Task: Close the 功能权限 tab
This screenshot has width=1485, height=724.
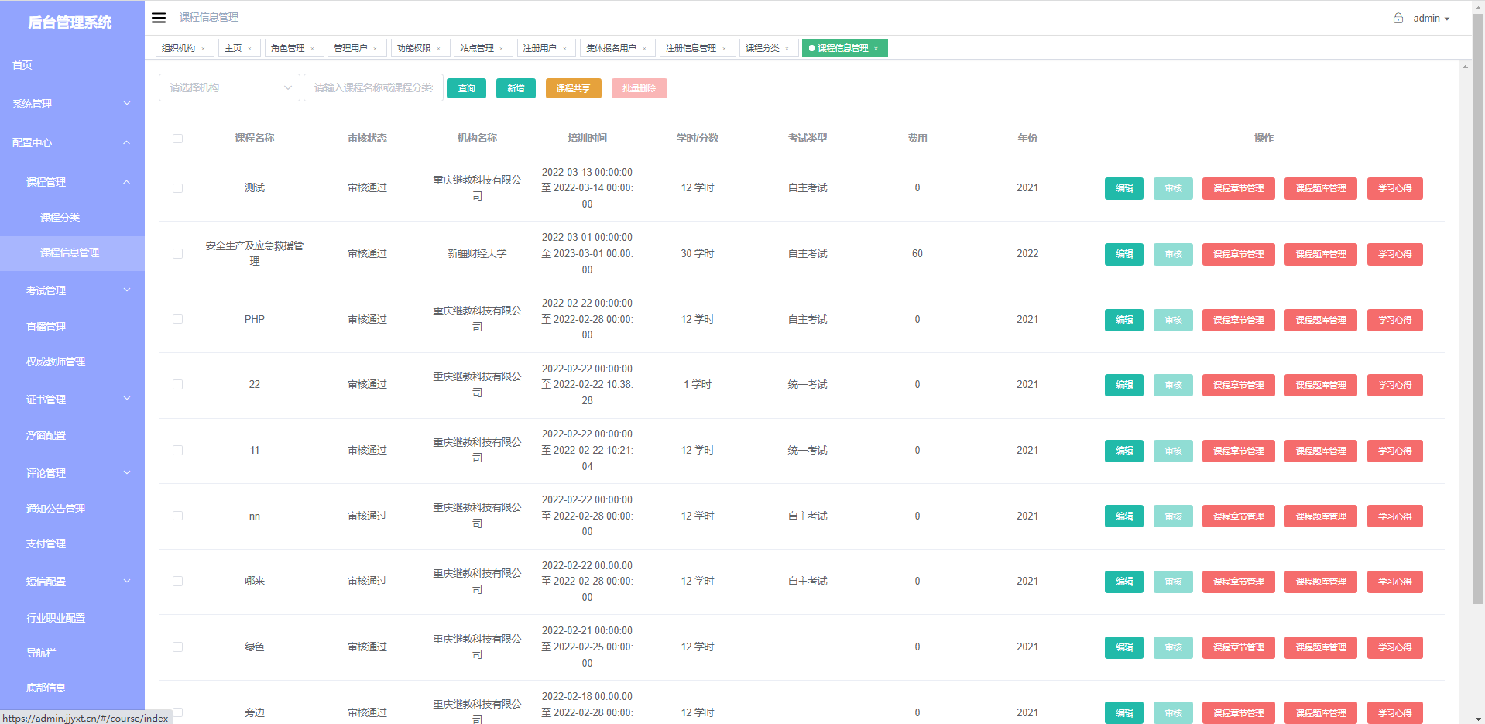Action: [438, 49]
